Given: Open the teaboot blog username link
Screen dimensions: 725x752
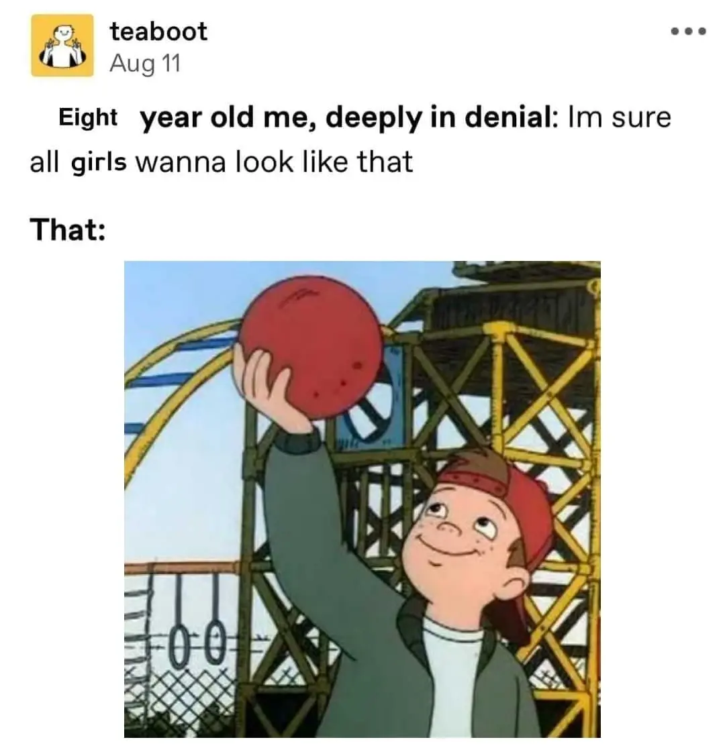Looking at the screenshot, I should 158,32.
